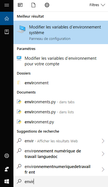This screenshot has width=108, height=187.
Task: Expand arrow next to envir web results
Action: coord(103,141)
